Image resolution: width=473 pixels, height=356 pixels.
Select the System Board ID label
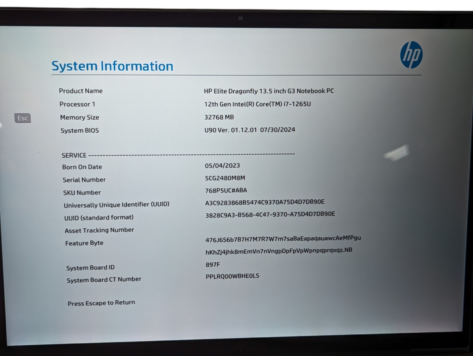pos(90,268)
